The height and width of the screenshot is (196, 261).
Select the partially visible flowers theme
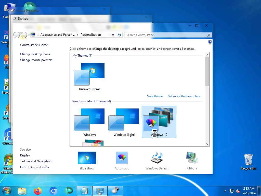coord(93,143)
